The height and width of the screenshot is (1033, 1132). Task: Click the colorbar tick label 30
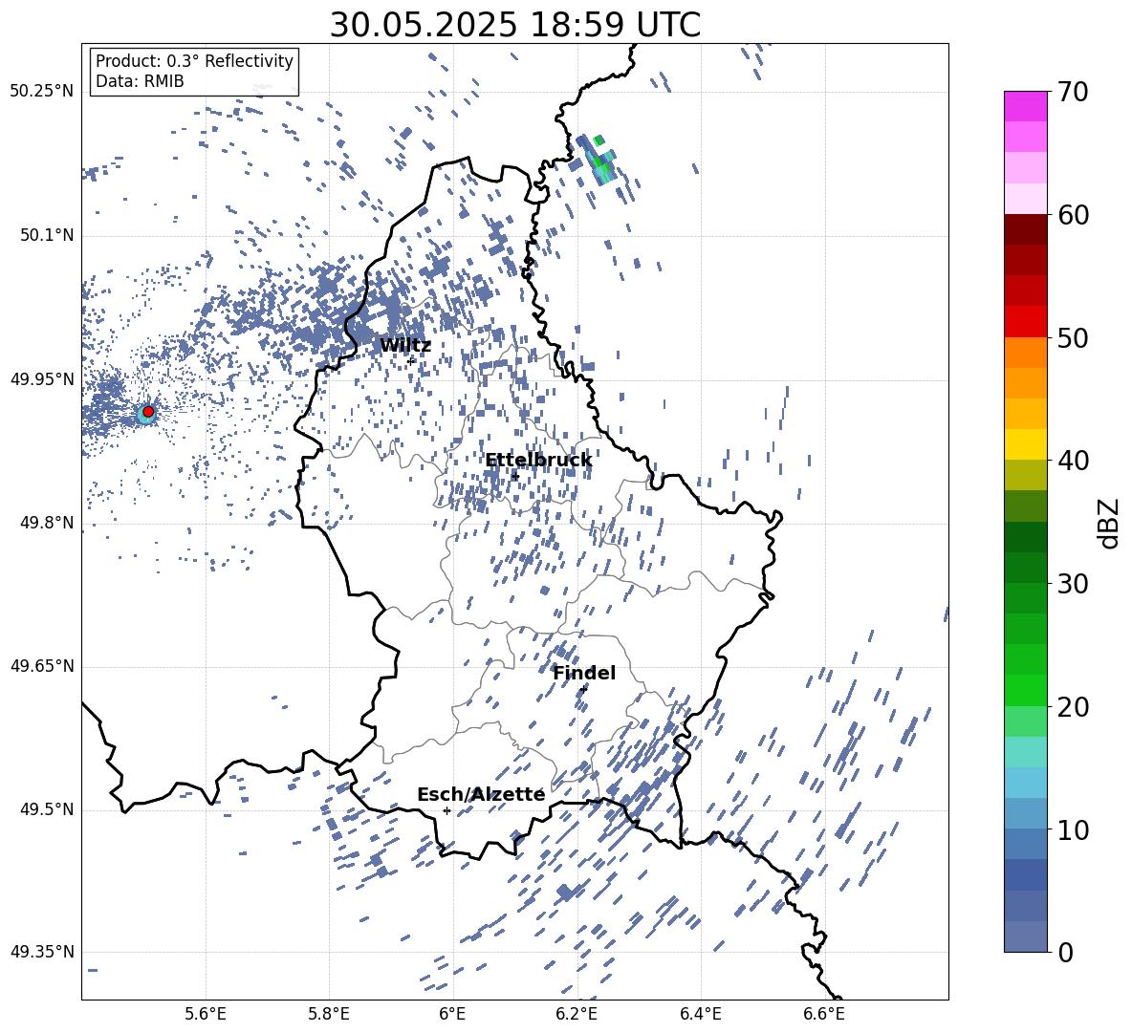coord(1074,584)
